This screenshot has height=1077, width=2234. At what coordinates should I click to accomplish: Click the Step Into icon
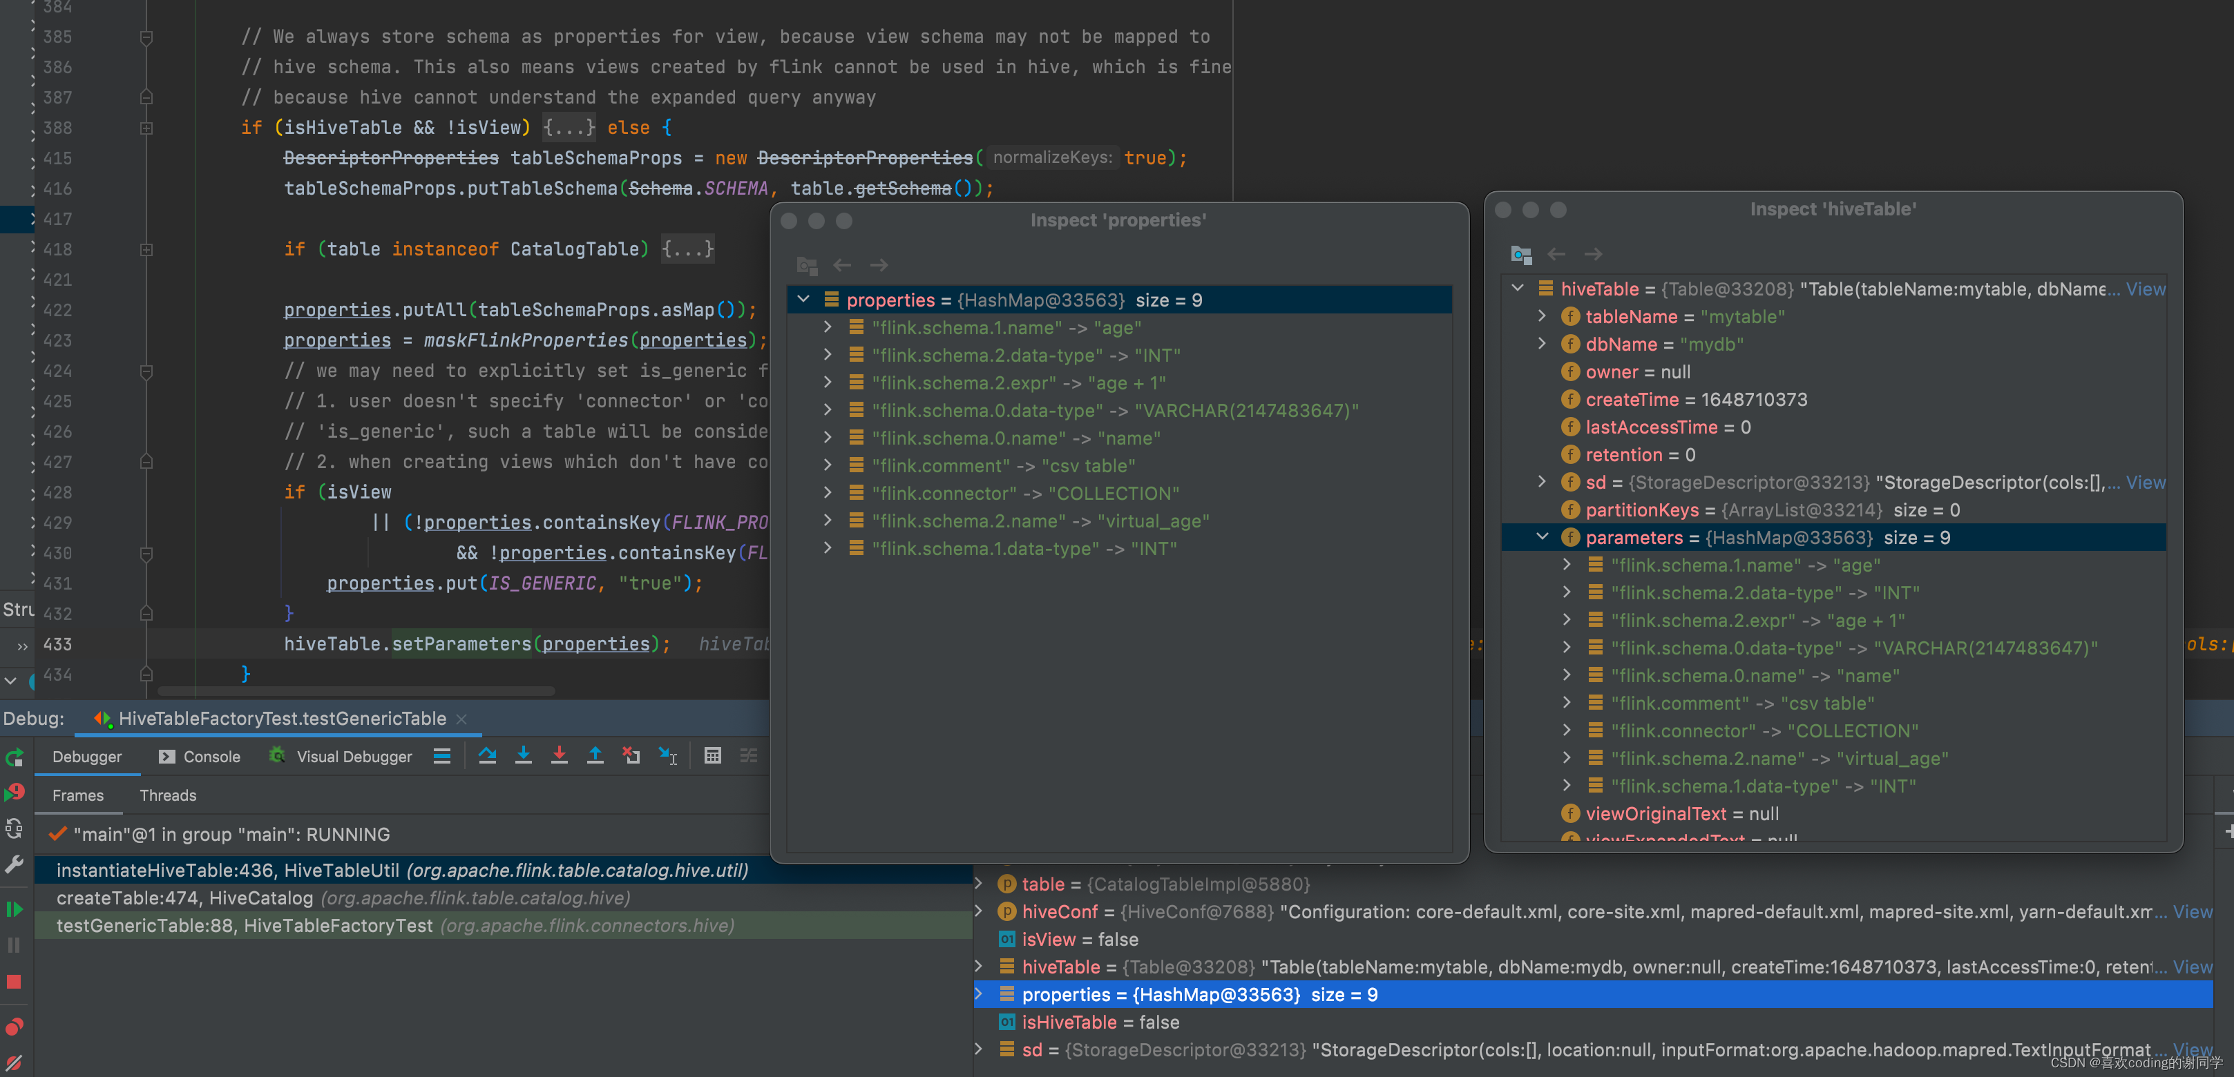click(523, 755)
